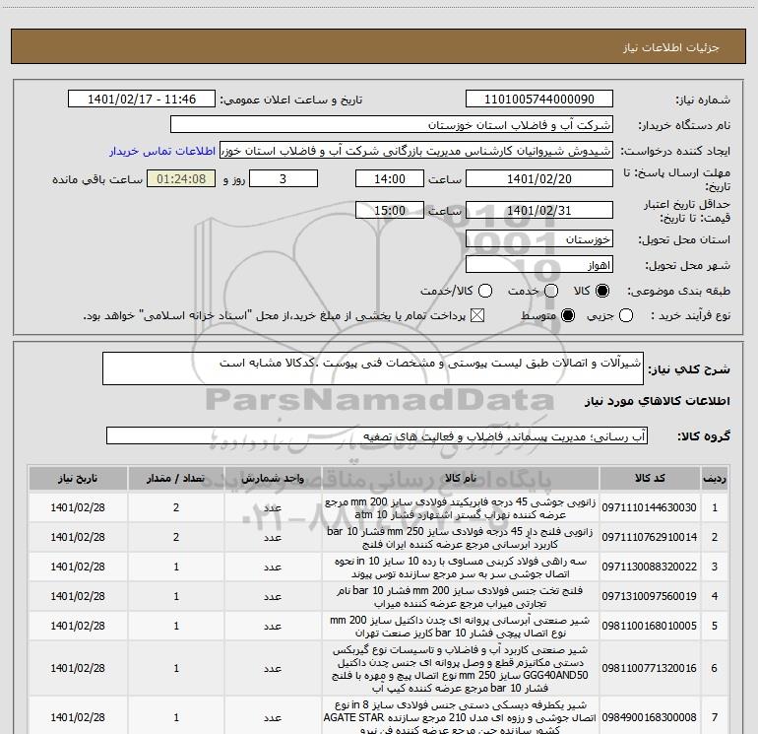Click product code 0981100168010005

tap(650, 626)
